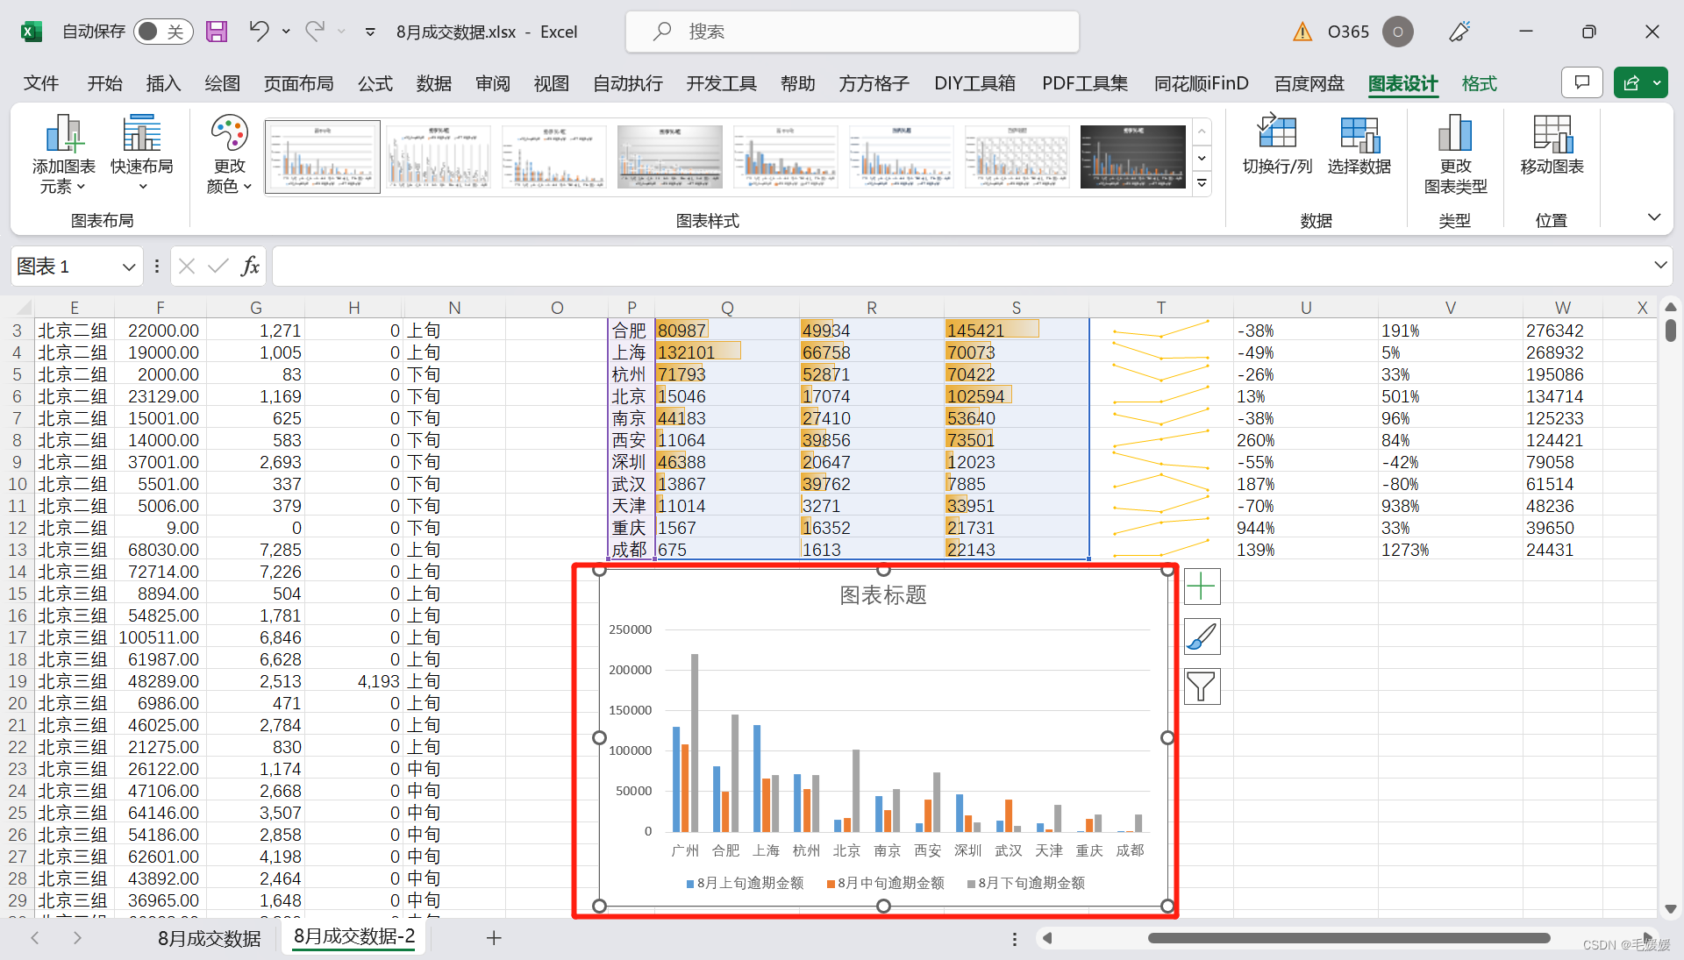Collapse the ribbon chevron
The image size is (1684, 960).
click(x=1654, y=217)
